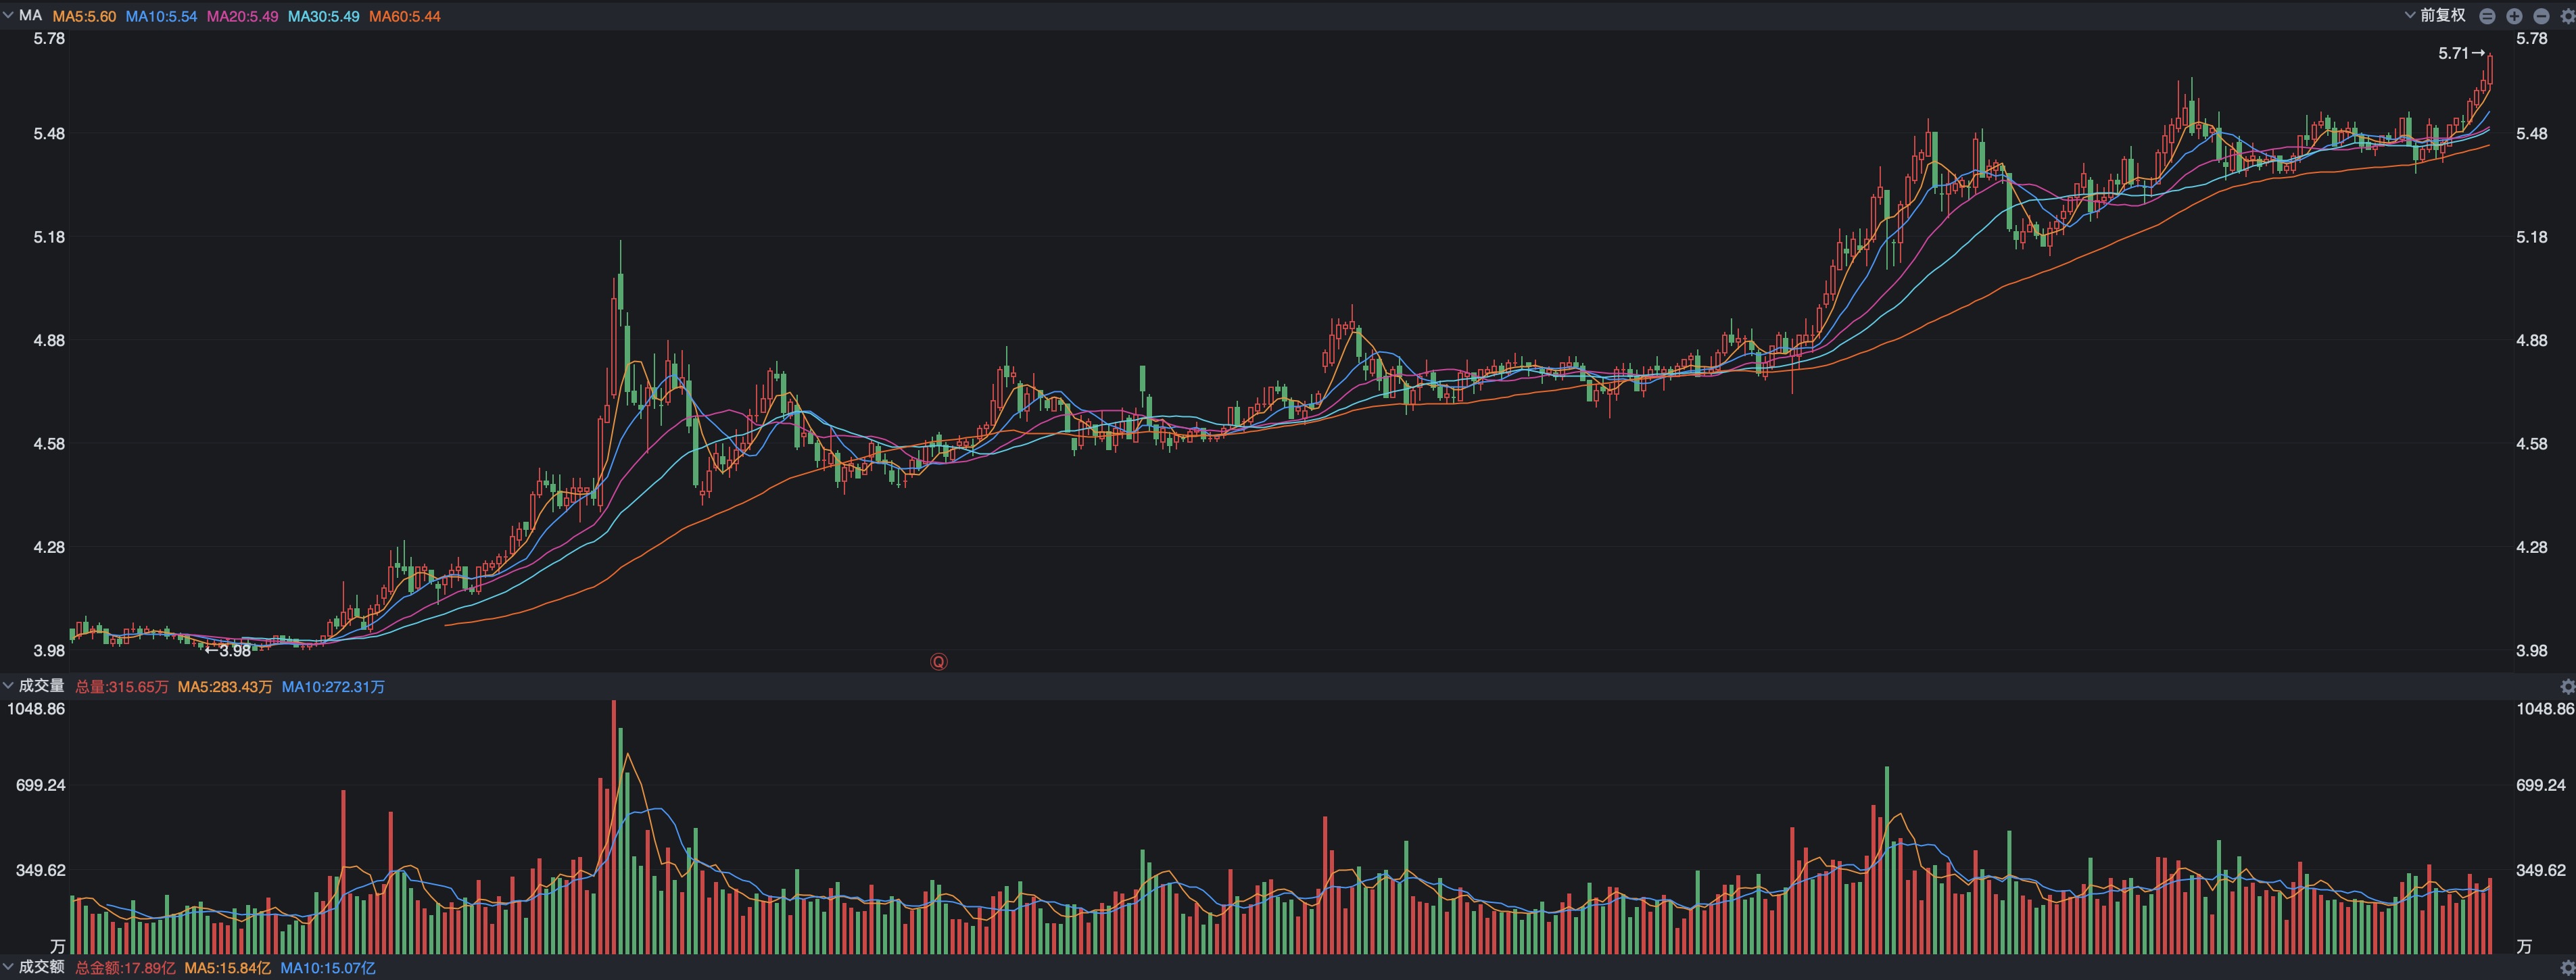Click volume MA10:272.31万 label
Viewport: 2576px width, 980px height.
point(333,686)
